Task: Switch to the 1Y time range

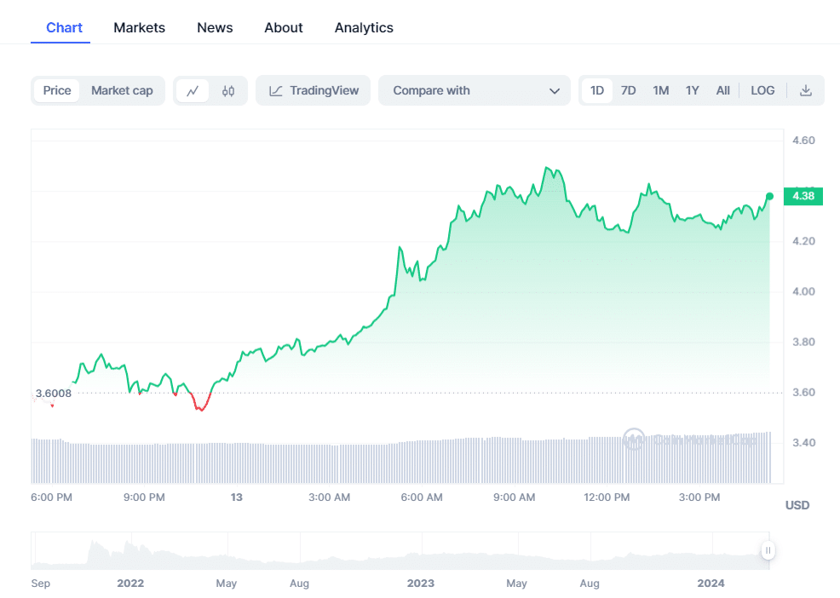Action: point(692,90)
